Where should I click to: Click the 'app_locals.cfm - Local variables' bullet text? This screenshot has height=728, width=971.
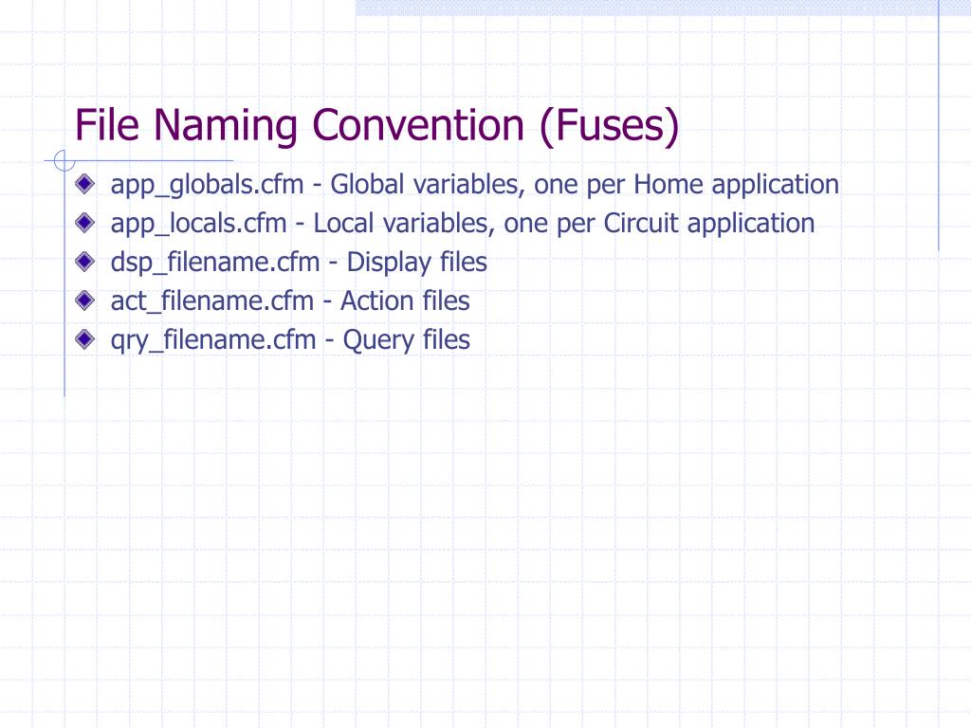(462, 224)
